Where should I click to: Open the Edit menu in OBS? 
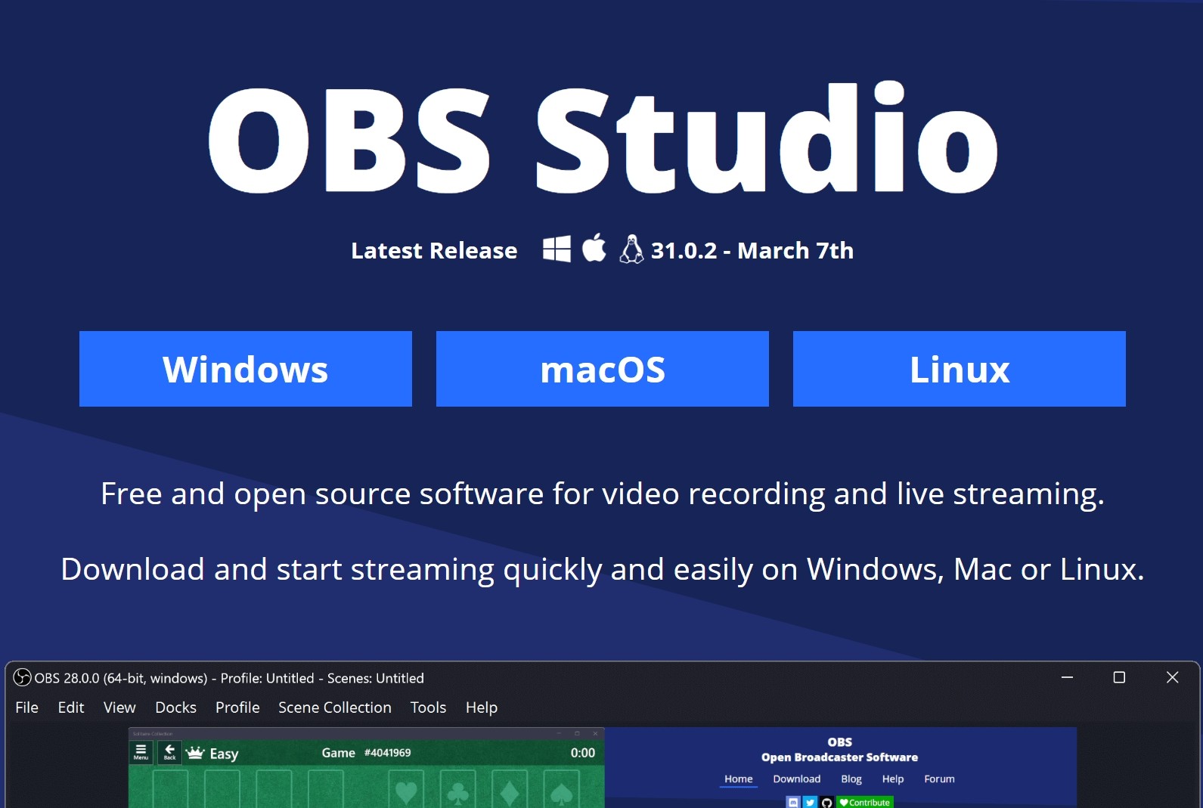pyautogui.click(x=71, y=707)
